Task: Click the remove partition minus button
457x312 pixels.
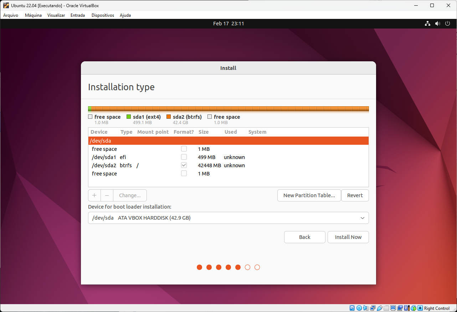Action: coord(107,195)
